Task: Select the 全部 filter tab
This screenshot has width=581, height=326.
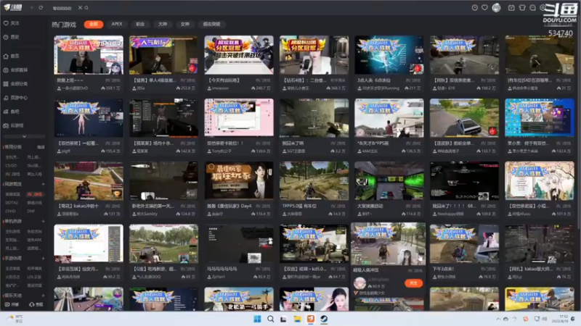Action: click(94, 24)
